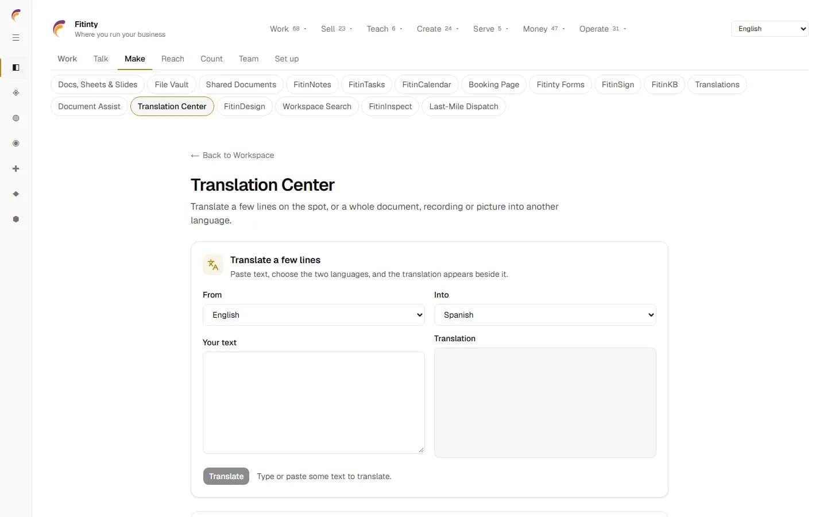Open FitinInspect

click(x=391, y=106)
